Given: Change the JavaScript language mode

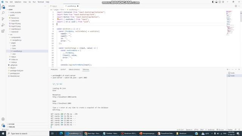Looking at the screenshot, I should point(211,130).
